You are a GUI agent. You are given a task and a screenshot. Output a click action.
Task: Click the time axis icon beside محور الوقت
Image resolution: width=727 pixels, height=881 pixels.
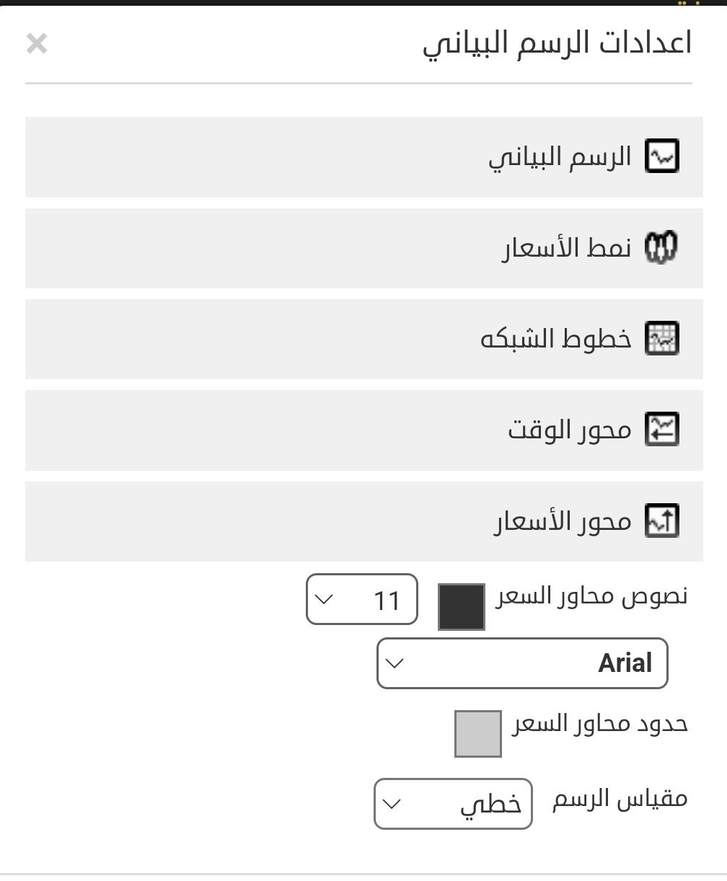coord(661,430)
